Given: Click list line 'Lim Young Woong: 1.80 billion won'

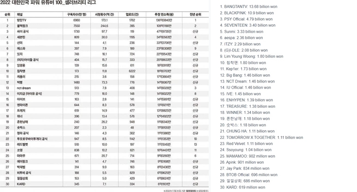Looking at the screenshot, I should [x=251, y=56].
